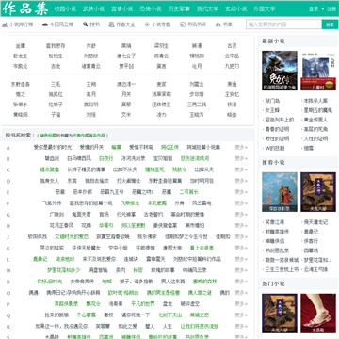Expand more titles in row C
The height and width of the screenshot is (339, 339).
[241, 169]
